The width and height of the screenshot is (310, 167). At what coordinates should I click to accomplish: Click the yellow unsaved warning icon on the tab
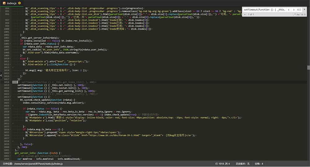tap(20, 3)
